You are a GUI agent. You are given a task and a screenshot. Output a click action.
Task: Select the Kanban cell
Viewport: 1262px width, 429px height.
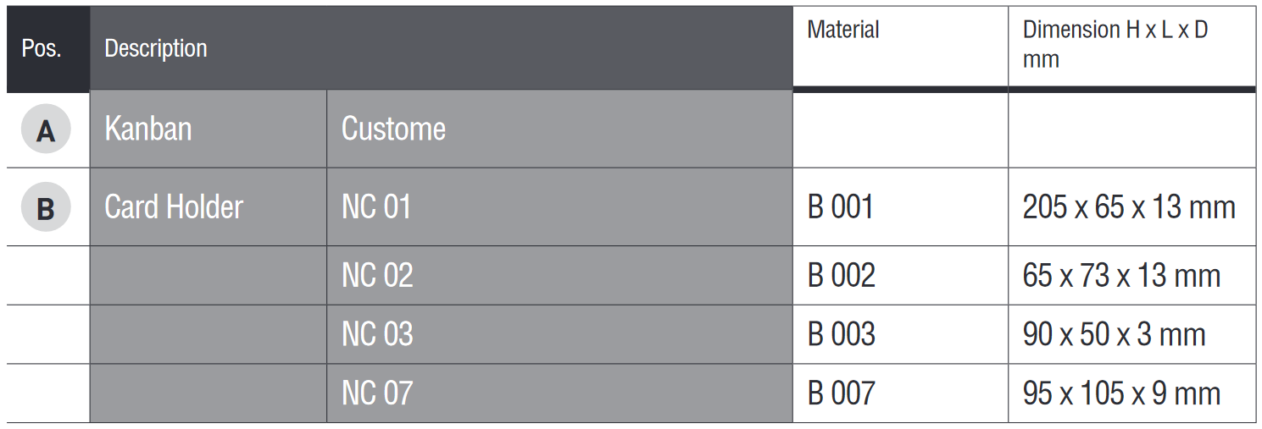tap(148, 129)
